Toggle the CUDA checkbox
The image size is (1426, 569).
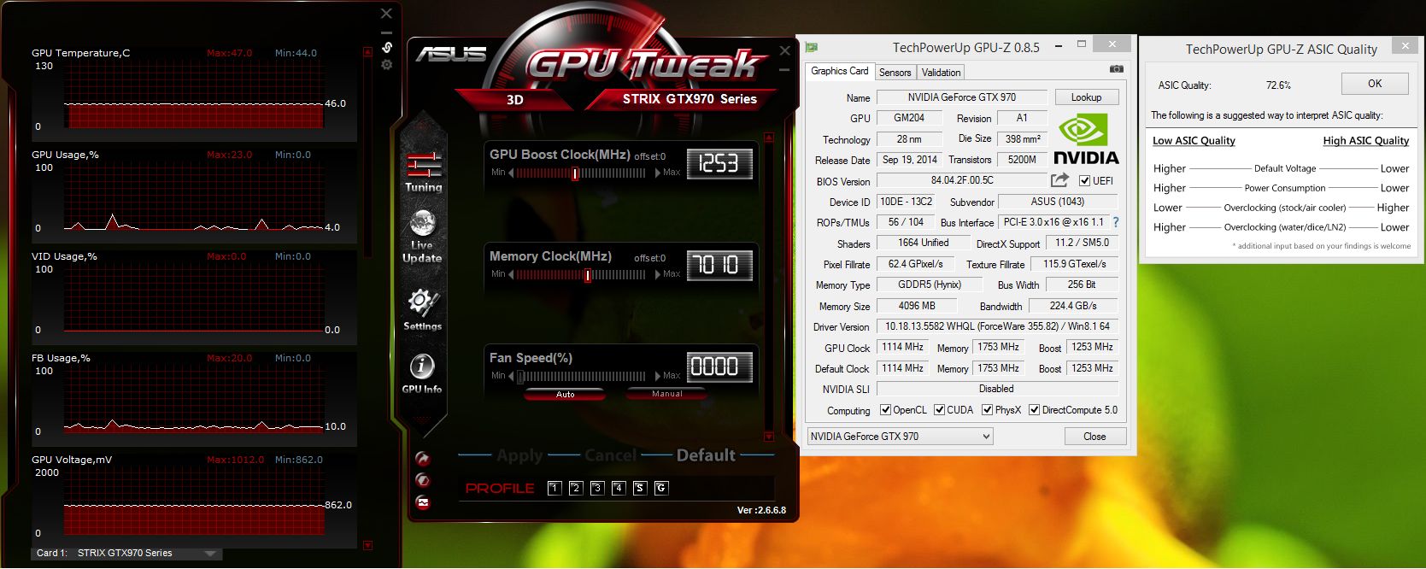tap(940, 410)
